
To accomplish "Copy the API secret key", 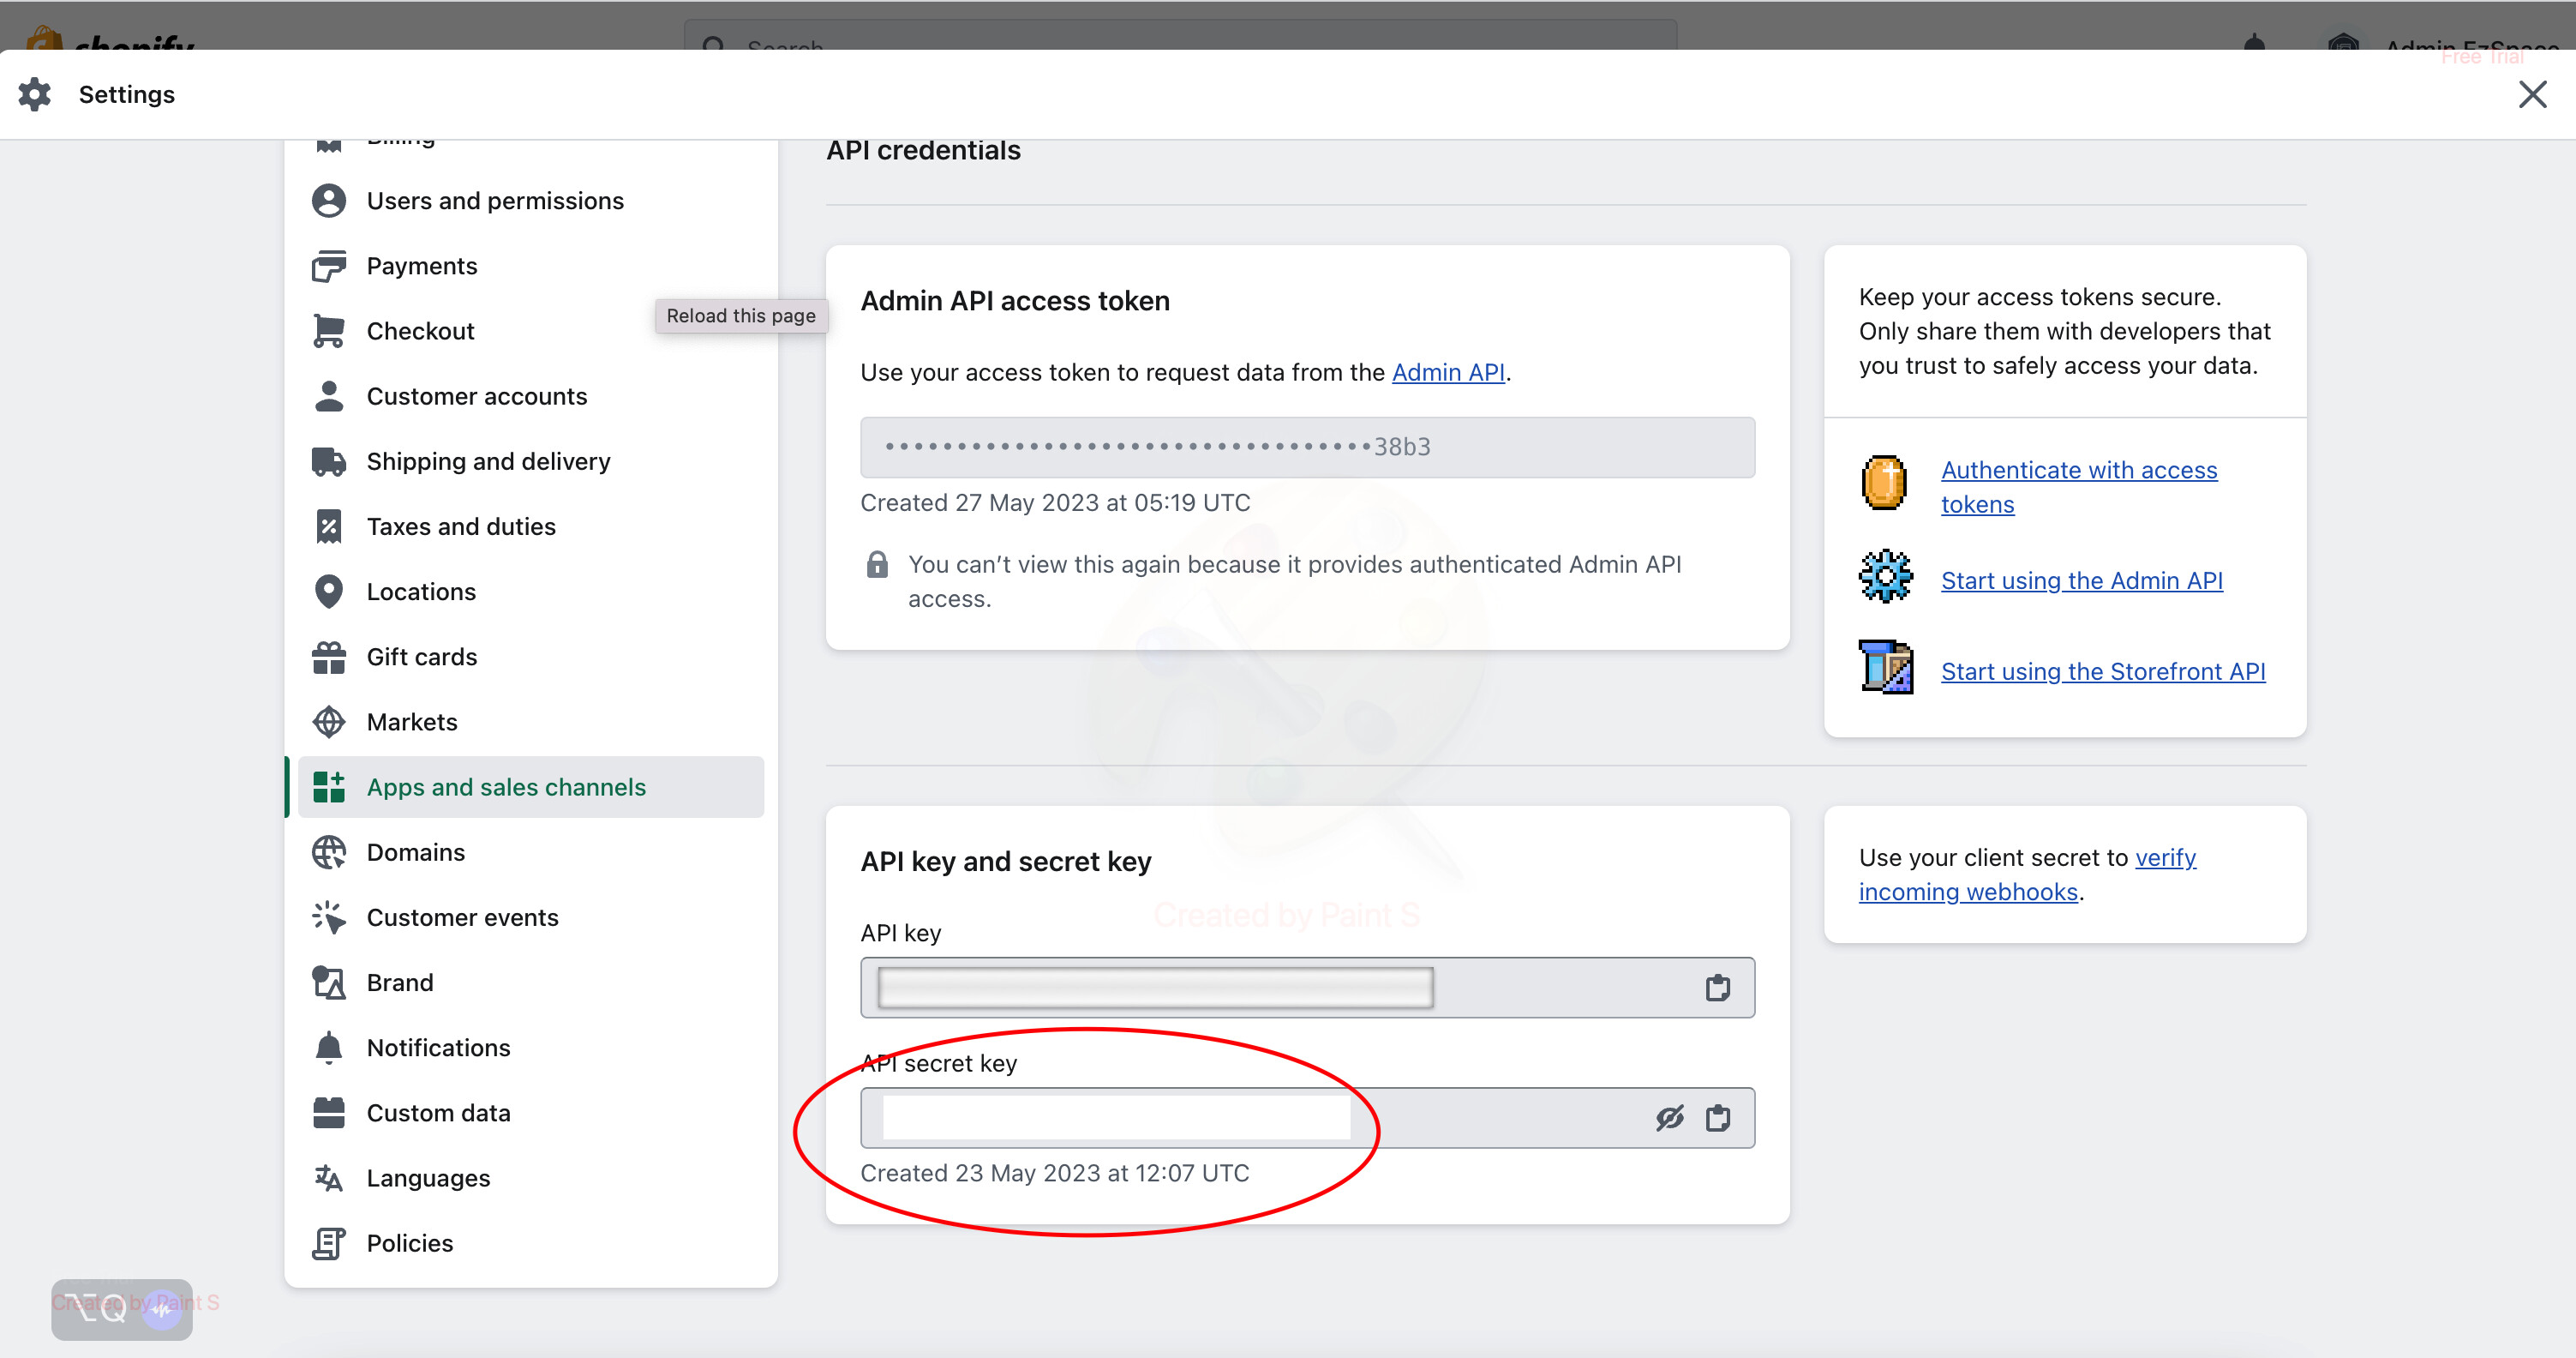I will [1717, 1118].
